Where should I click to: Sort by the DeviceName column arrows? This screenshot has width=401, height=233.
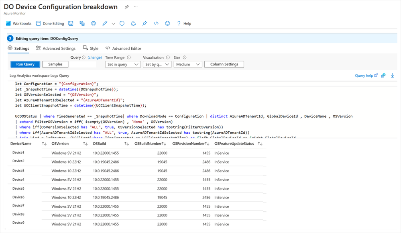click(44, 144)
